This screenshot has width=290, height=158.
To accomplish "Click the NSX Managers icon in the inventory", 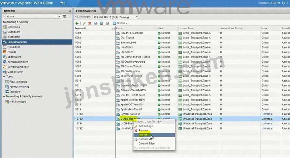I will pos(7,102).
